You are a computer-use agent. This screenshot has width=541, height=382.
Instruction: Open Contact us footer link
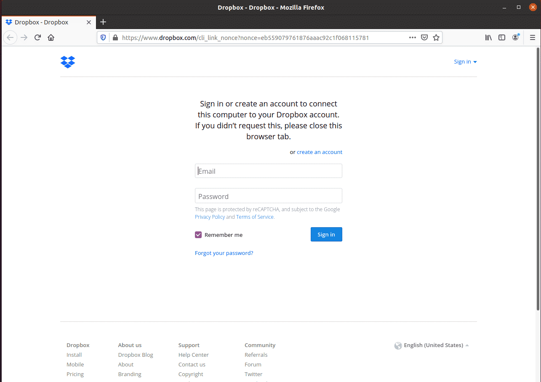coord(192,365)
